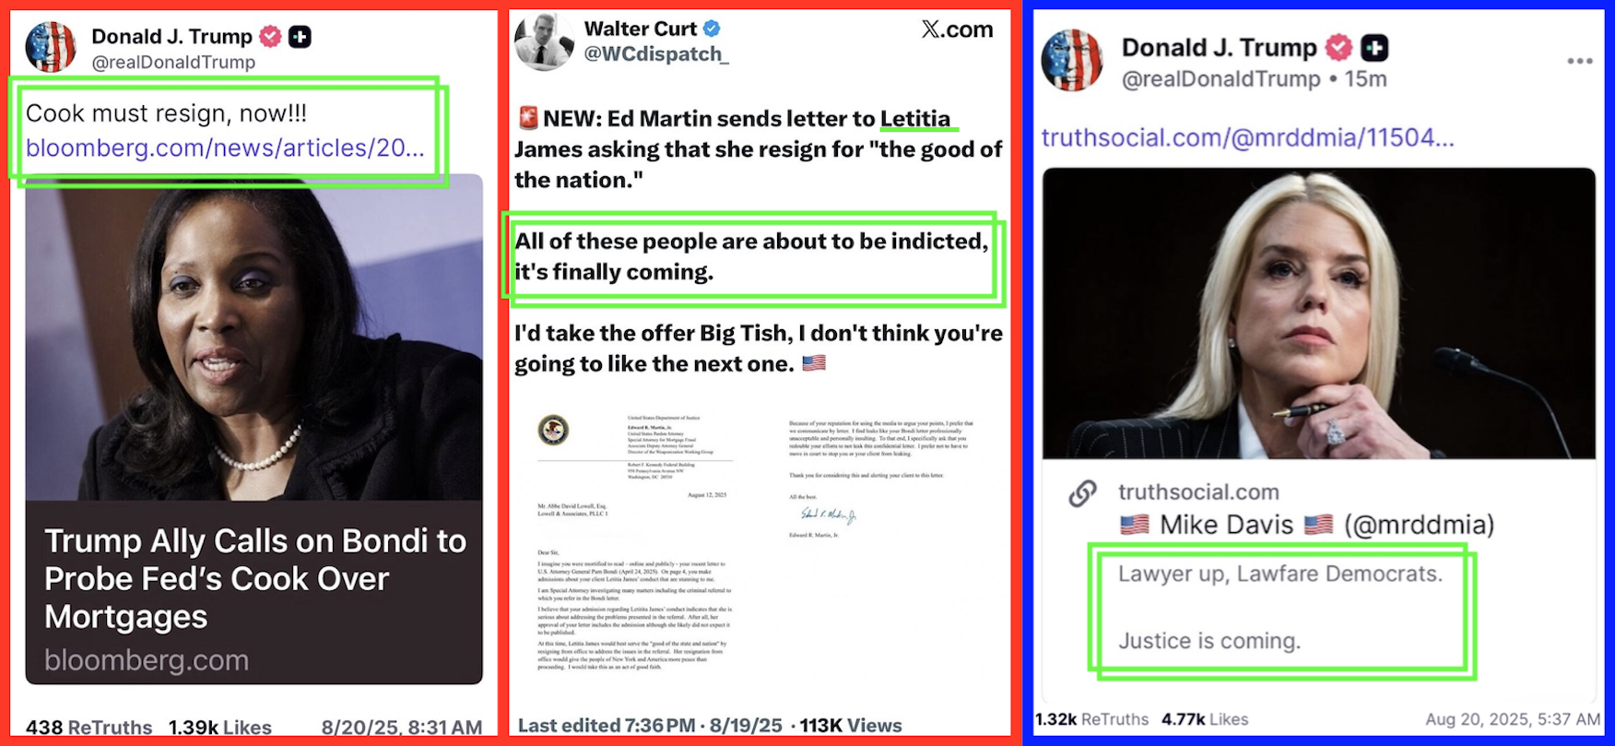Click the black plus badge in left post

click(300, 36)
